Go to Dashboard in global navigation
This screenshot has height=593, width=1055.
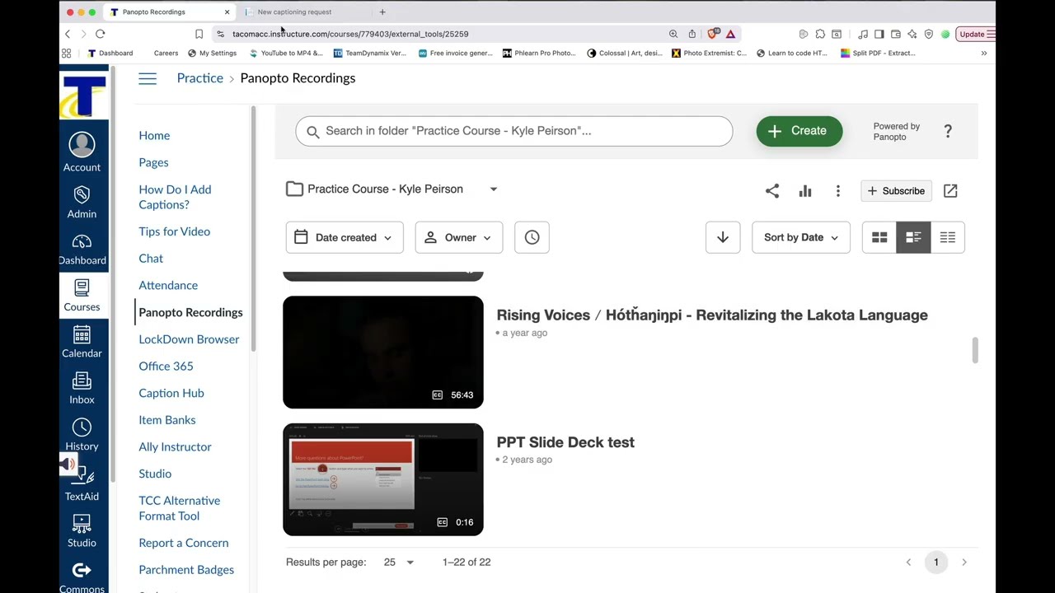point(82,249)
